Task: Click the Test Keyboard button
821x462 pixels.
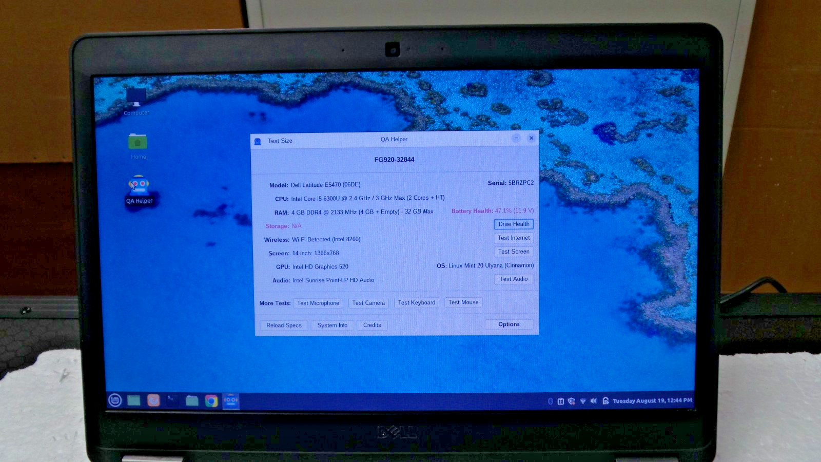Action: point(417,303)
